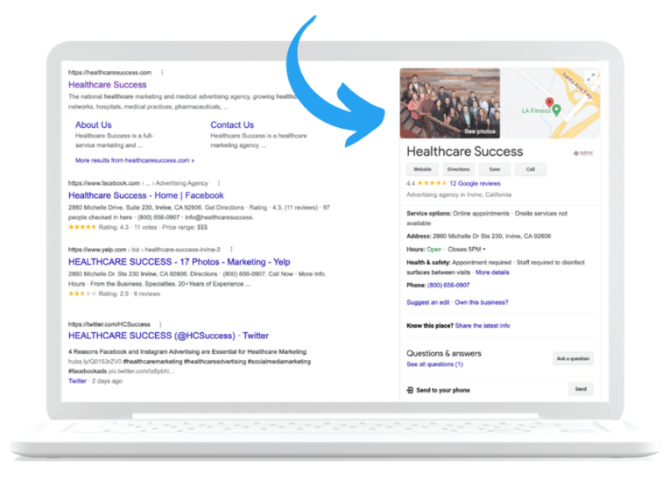Image resolution: width=670 pixels, height=495 pixels.
Task: Click the phone number (800) 656-0907 link
Action: (448, 285)
